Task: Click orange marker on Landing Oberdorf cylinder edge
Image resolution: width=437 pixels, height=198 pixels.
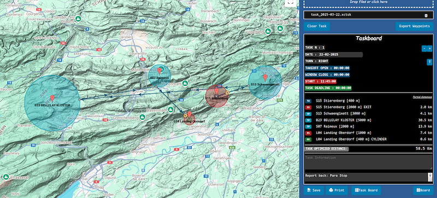Action: [x=185, y=115]
